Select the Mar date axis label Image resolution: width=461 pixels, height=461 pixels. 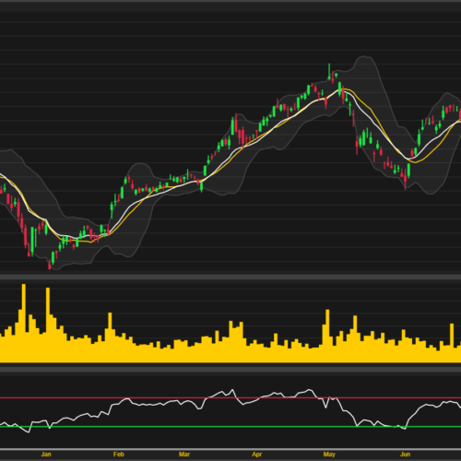point(184,455)
